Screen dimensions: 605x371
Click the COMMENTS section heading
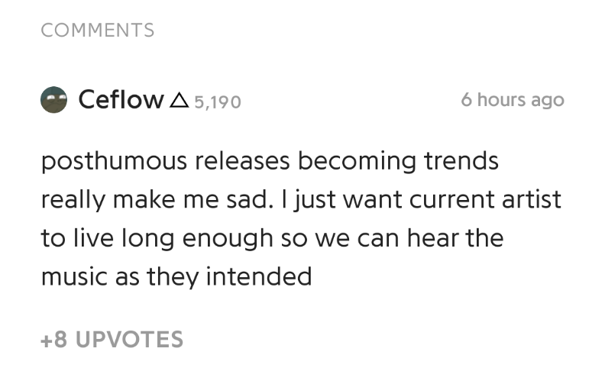pyautogui.click(x=98, y=31)
